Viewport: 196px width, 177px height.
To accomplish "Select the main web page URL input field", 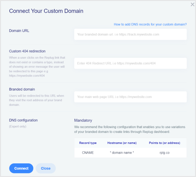I will [x=130, y=97].
